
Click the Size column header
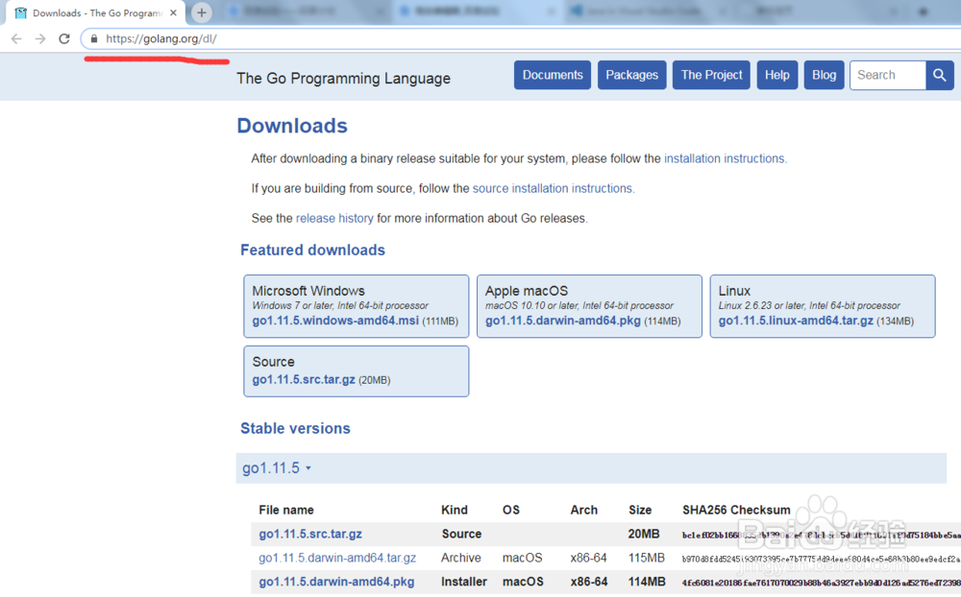click(x=640, y=510)
